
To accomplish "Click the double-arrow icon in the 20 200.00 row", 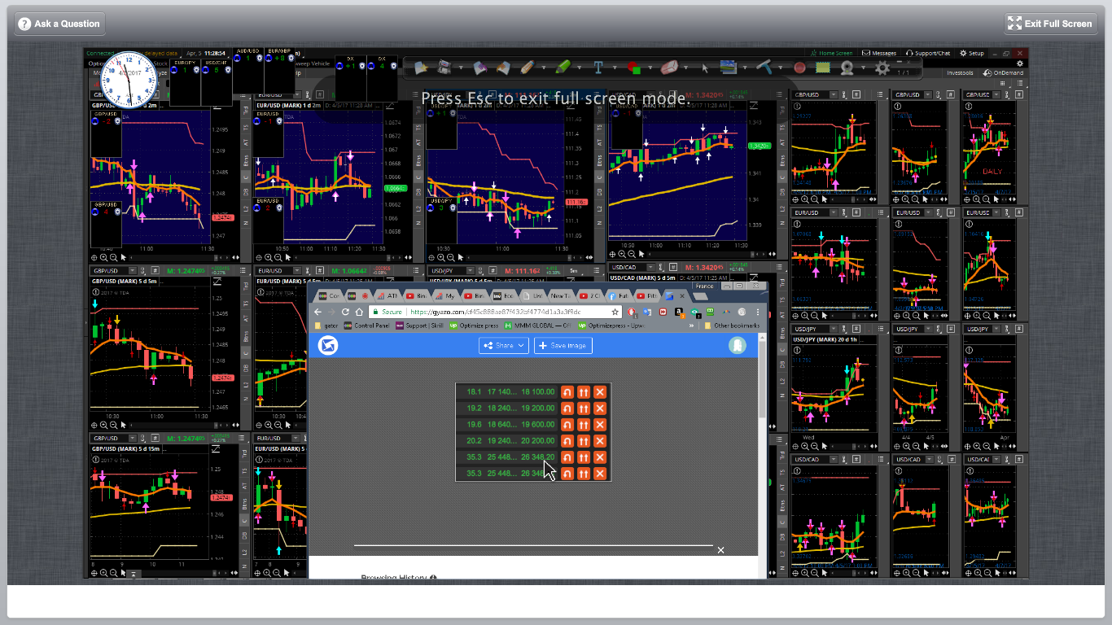I will [584, 441].
